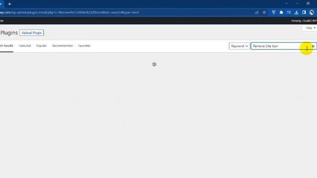Click the share page icon in address bar
317x178 pixels.
click(x=257, y=12)
